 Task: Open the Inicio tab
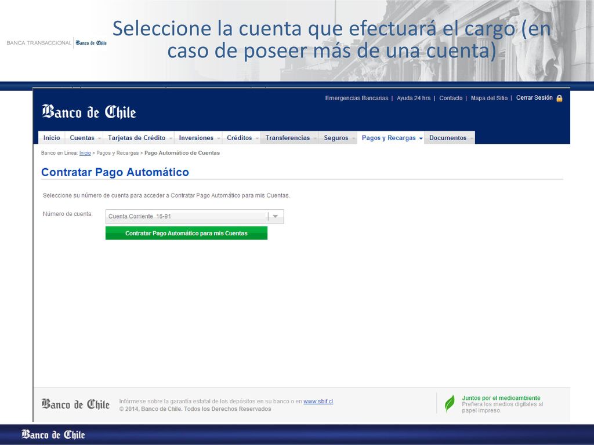pos(52,138)
